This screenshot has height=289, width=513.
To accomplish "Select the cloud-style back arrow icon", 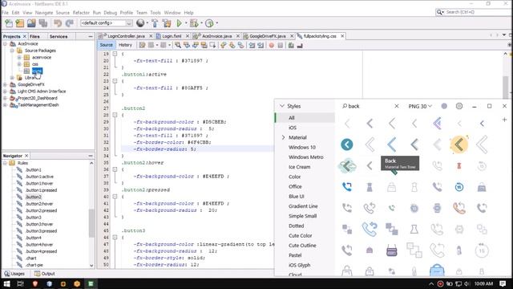I will [x=347, y=166].
